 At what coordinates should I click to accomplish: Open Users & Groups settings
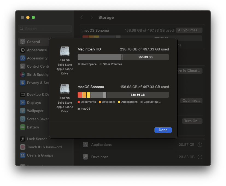coord(40,155)
